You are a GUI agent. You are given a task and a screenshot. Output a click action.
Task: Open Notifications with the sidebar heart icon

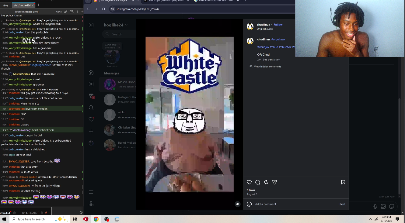pos(91,119)
